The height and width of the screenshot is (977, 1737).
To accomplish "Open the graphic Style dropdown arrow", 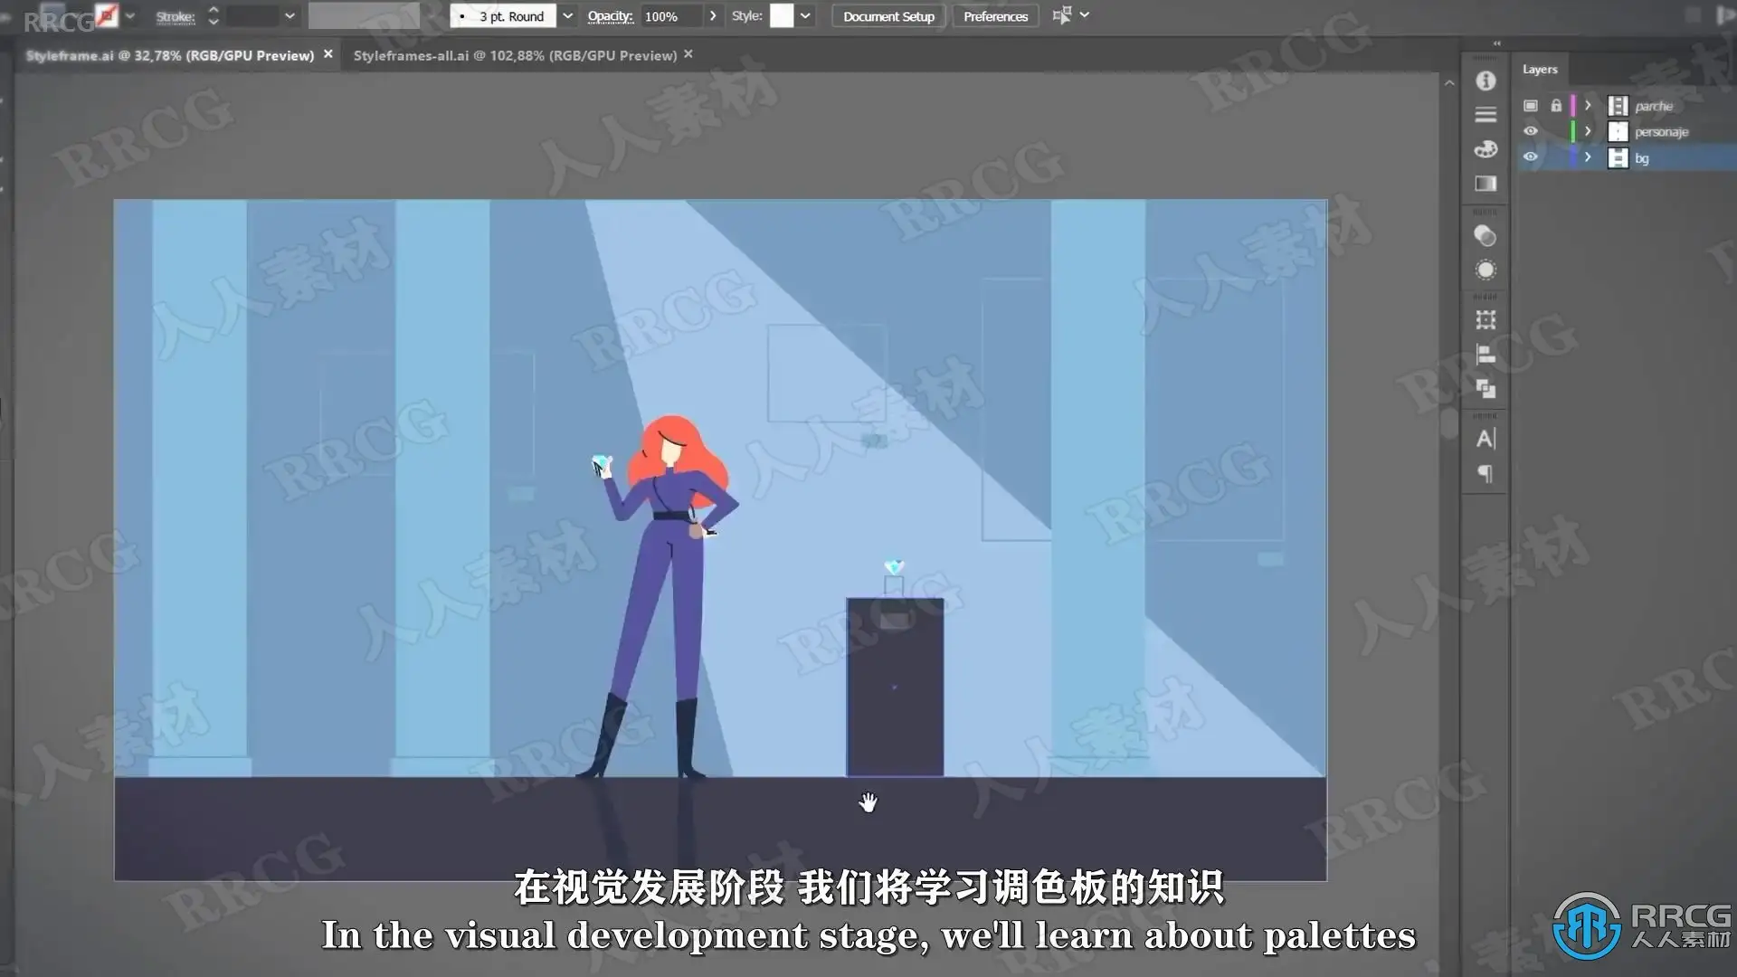I will [x=805, y=16].
